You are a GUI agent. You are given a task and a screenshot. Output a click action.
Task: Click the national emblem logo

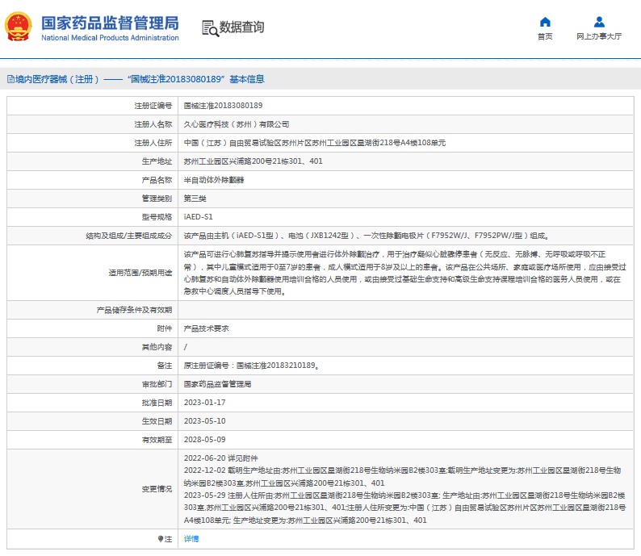pyautogui.click(x=18, y=27)
